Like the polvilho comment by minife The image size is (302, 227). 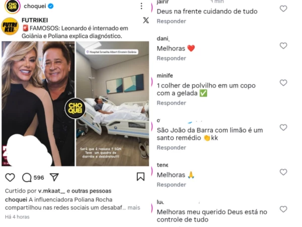(283, 83)
